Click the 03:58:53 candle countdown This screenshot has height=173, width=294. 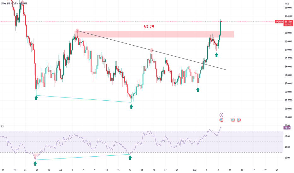(x=288, y=25)
